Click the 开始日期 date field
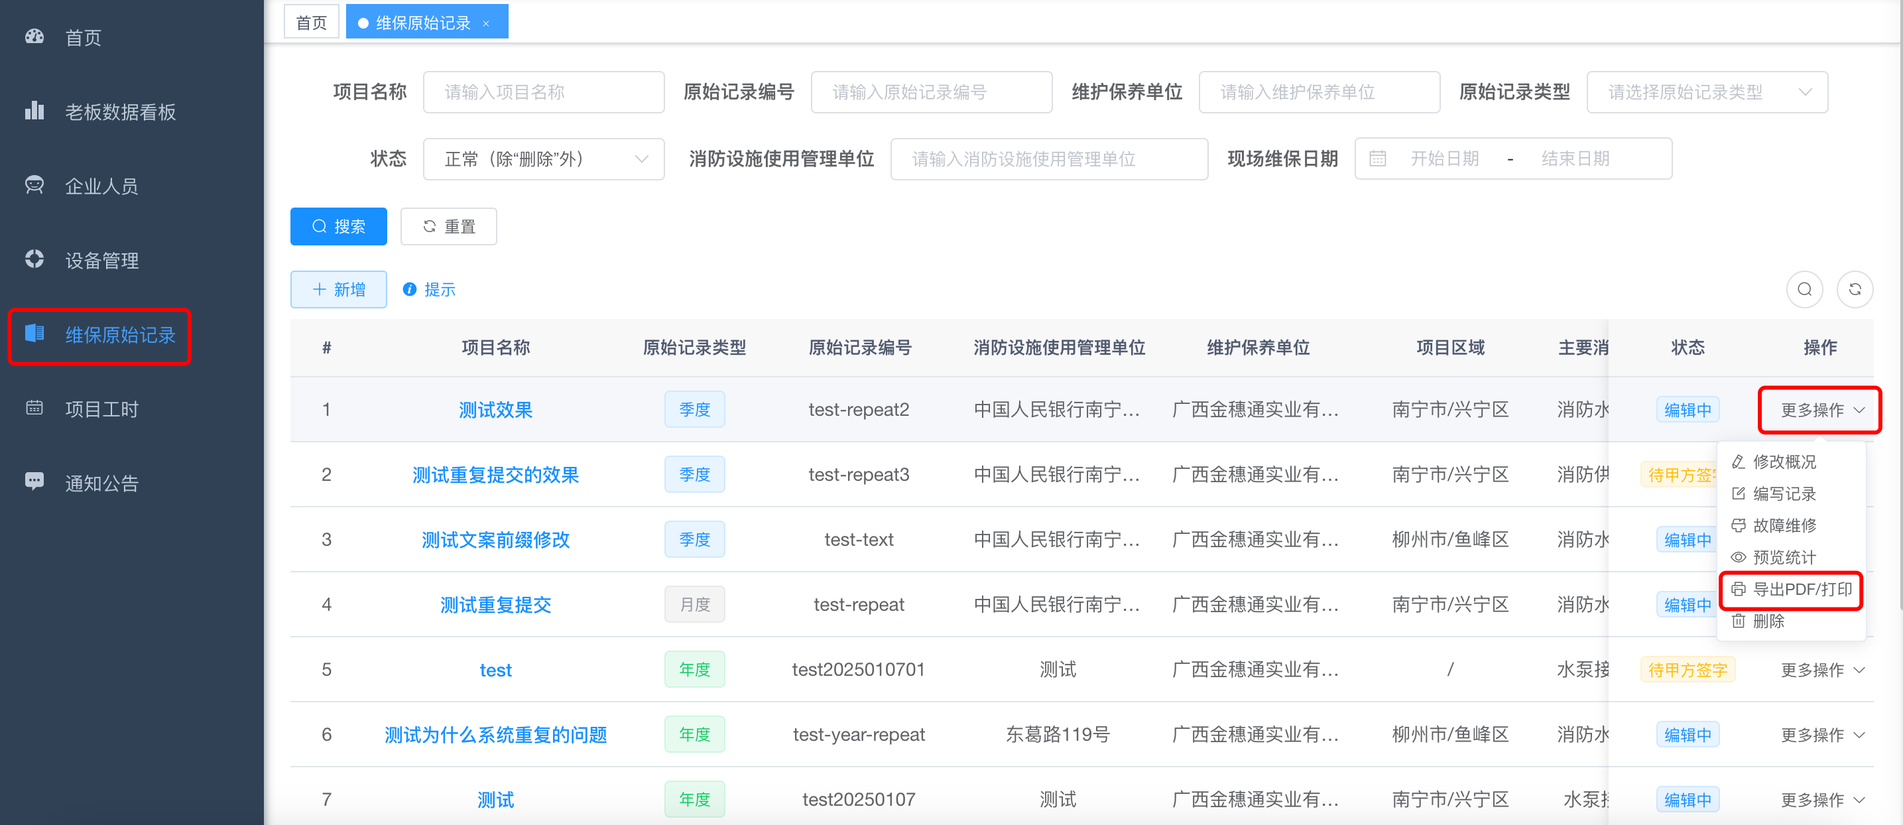The height and width of the screenshot is (825, 1903). (1444, 159)
